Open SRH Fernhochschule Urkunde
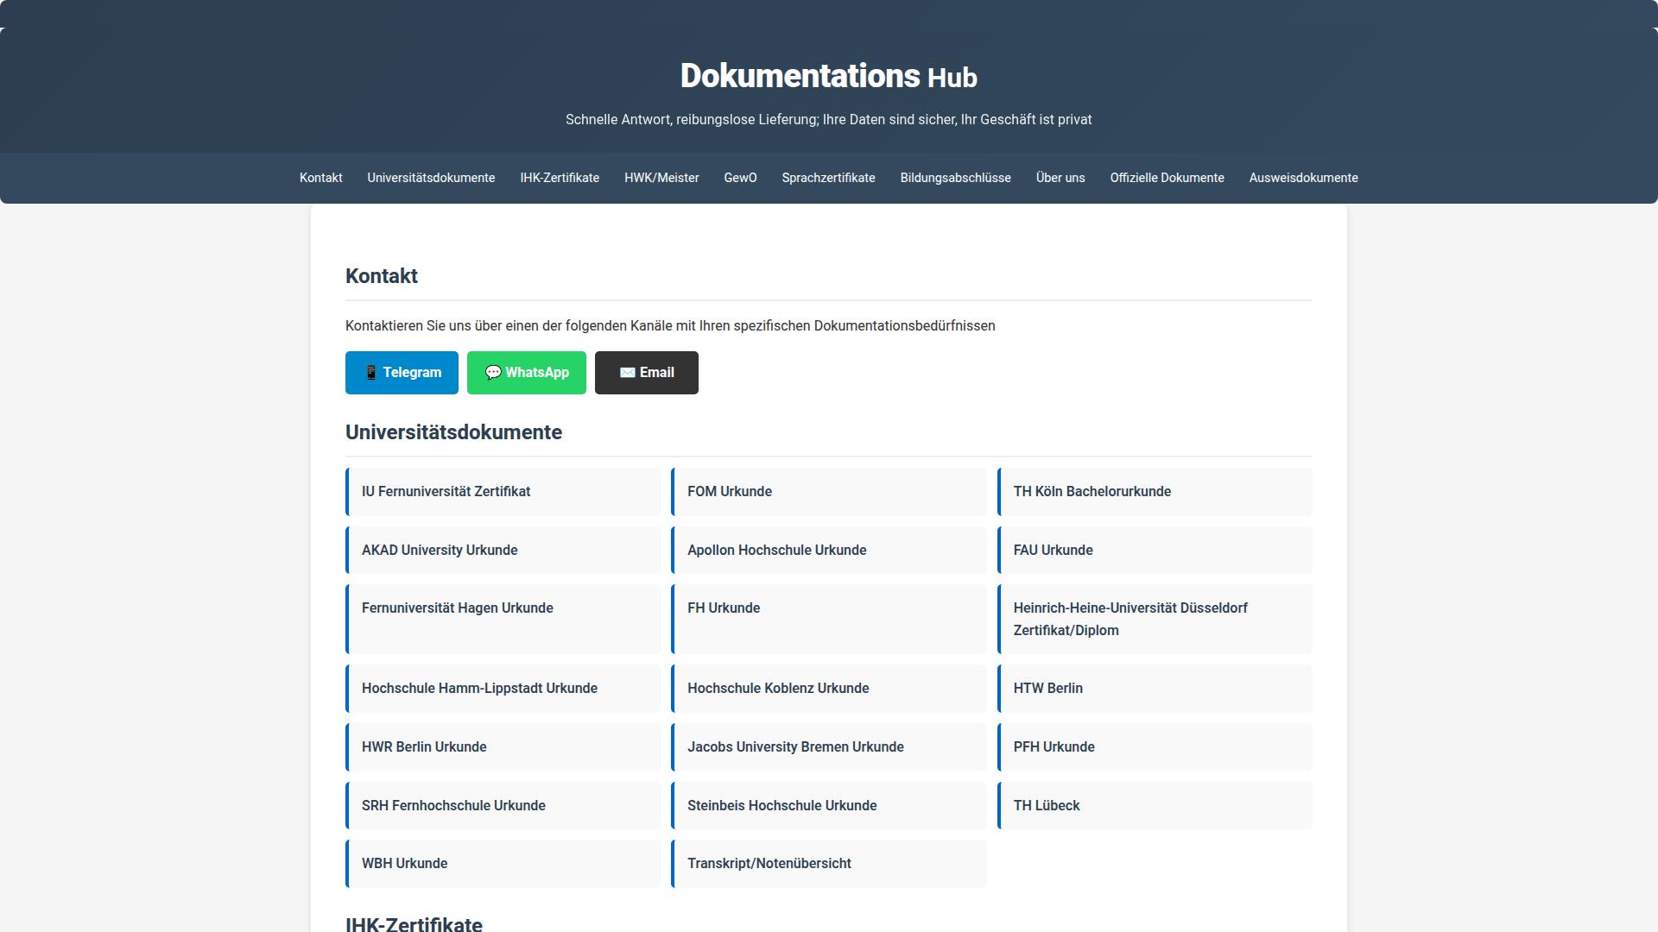This screenshot has height=932, width=1658. coord(503,806)
